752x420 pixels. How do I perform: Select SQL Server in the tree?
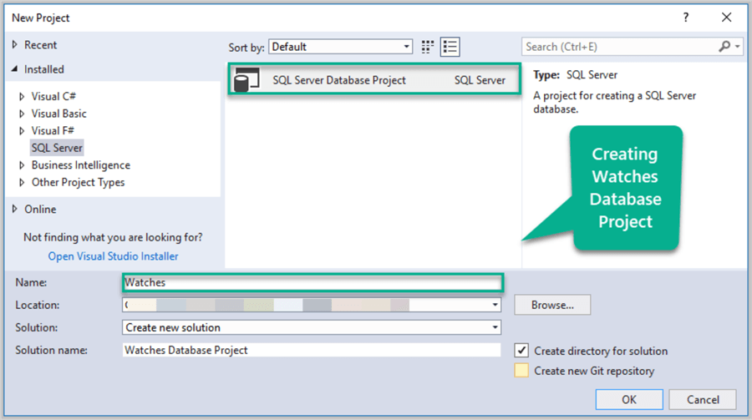point(57,148)
